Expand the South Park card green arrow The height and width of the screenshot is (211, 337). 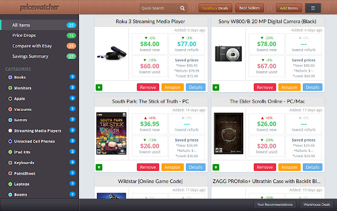99,167
